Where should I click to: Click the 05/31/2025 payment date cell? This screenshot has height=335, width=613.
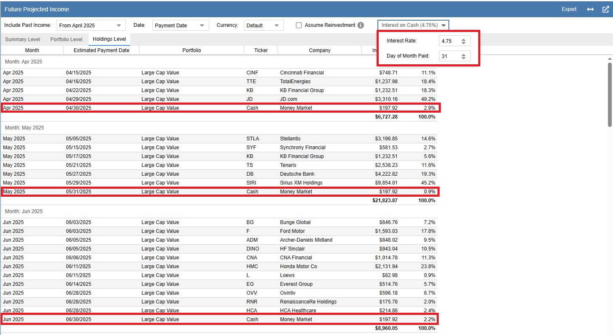tap(101, 192)
